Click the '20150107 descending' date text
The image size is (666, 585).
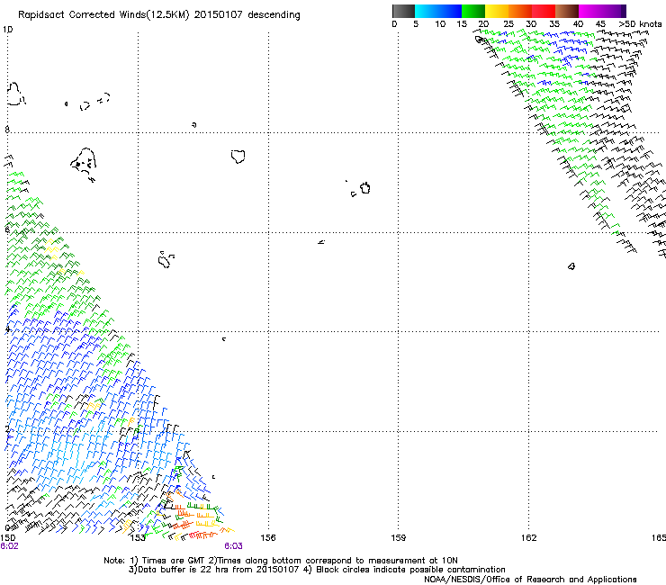tap(247, 15)
